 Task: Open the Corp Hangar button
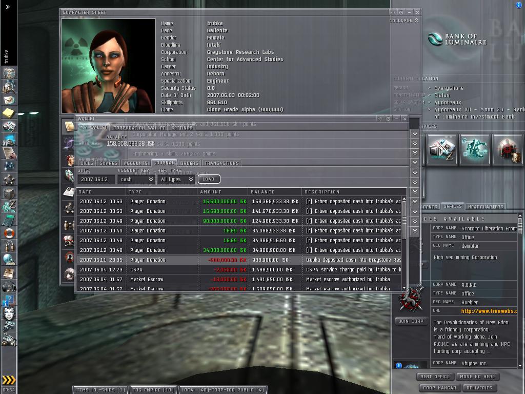click(x=439, y=388)
